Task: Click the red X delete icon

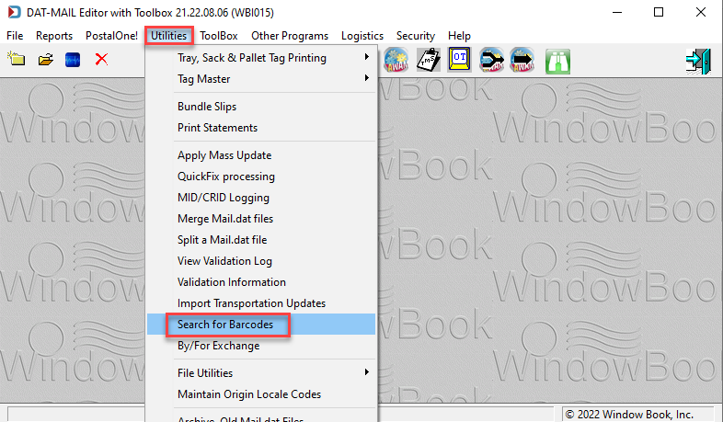Action: pos(101,59)
